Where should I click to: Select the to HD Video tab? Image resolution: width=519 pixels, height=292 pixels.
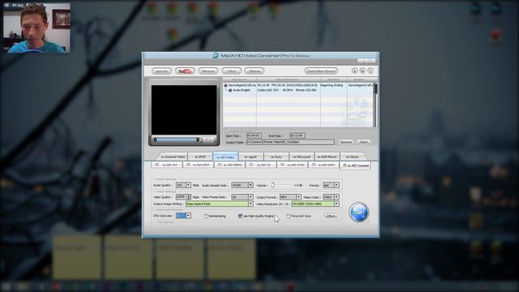click(x=225, y=157)
